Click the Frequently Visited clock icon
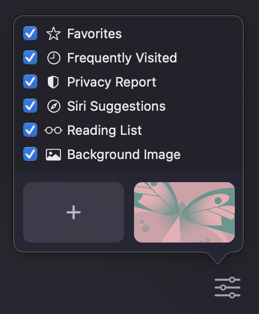This screenshot has height=314, width=259. pos(53,58)
